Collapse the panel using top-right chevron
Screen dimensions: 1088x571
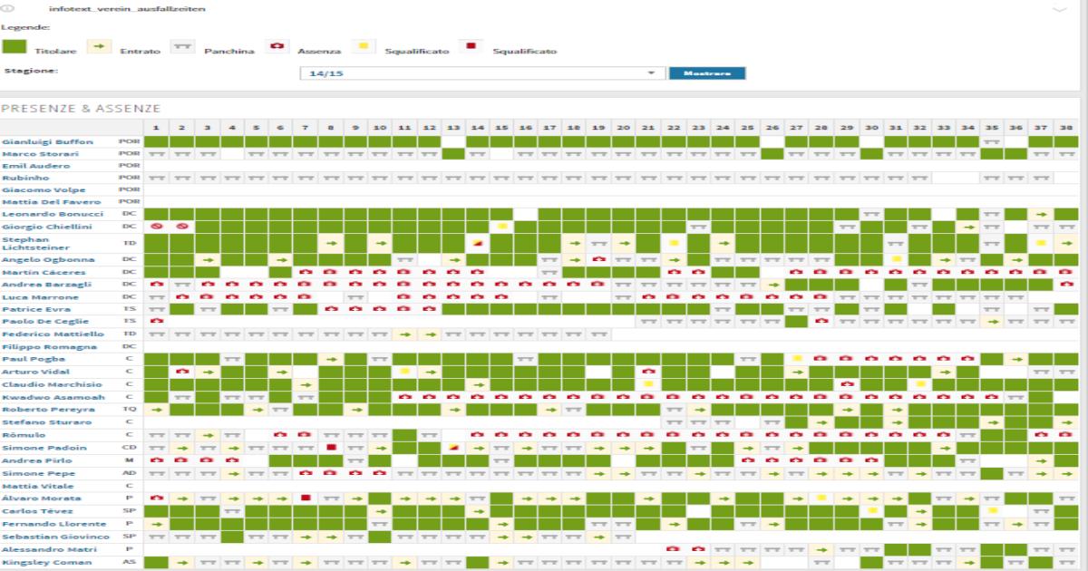(1060, 8)
